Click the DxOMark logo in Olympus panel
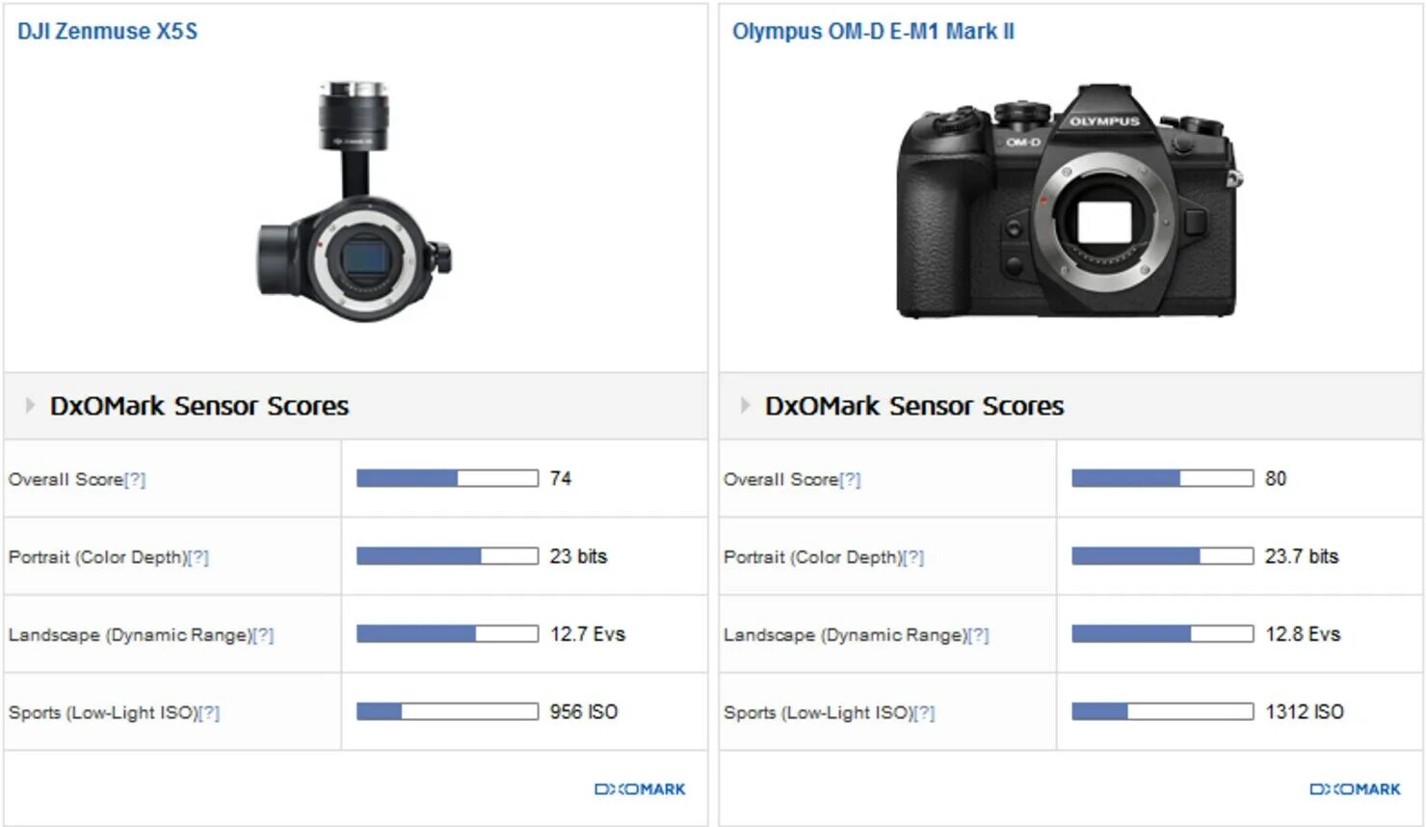1426x827 pixels. click(1355, 789)
